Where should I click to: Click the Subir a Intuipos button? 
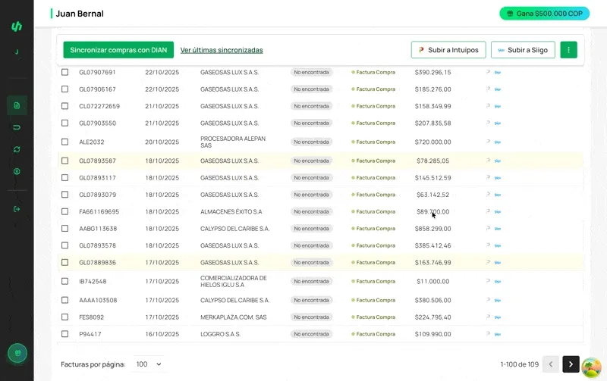click(x=448, y=50)
